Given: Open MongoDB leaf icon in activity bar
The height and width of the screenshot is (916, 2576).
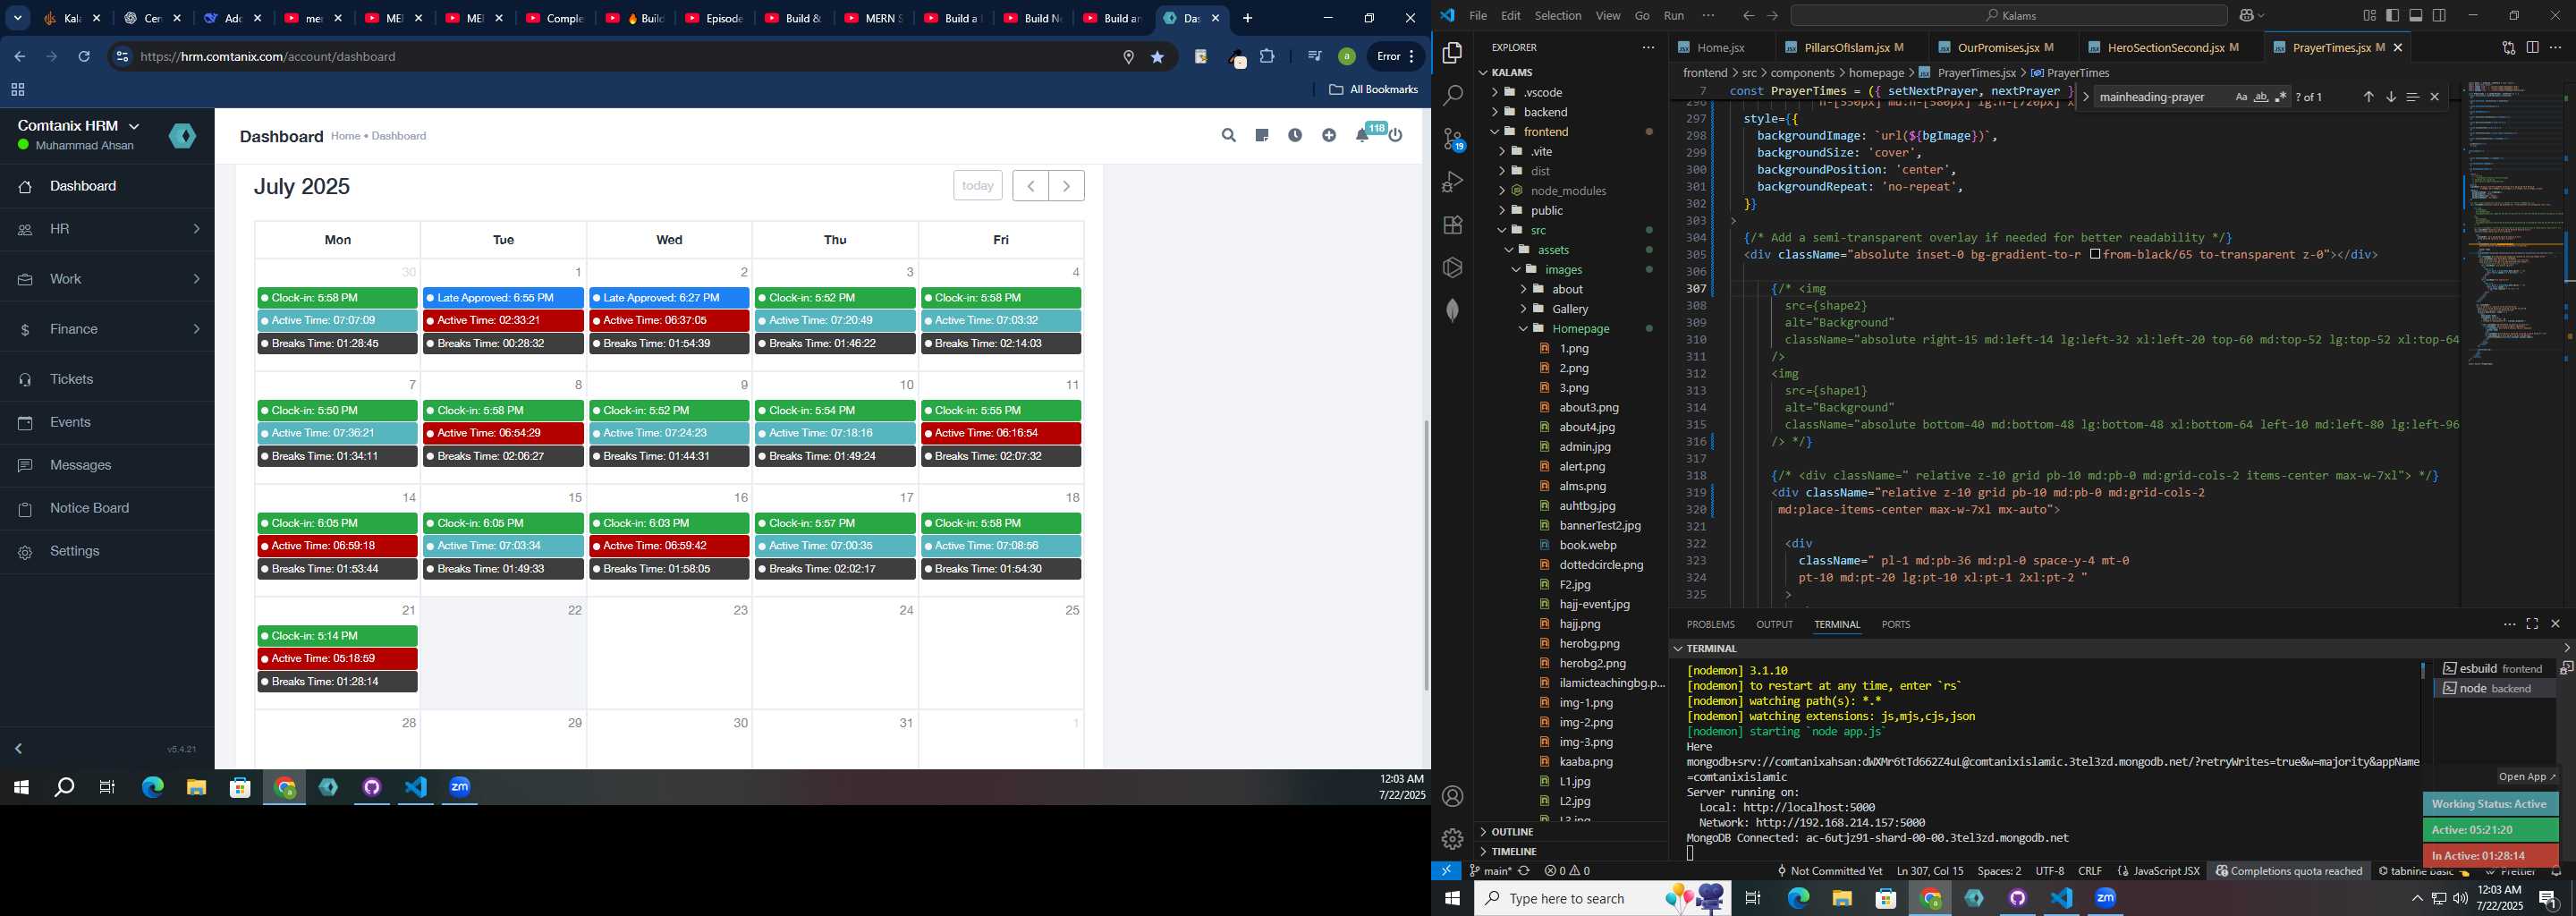Looking at the screenshot, I should 1453,311.
